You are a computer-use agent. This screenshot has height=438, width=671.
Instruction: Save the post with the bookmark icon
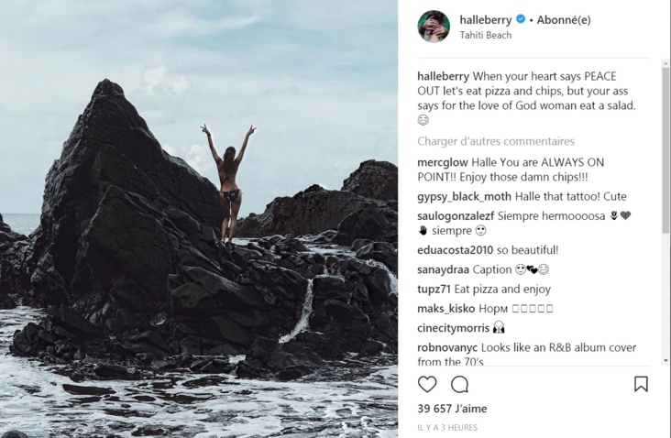tap(641, 384)
